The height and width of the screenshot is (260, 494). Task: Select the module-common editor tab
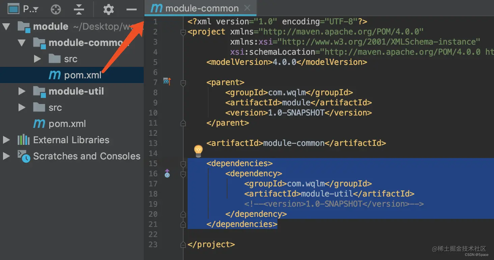(200, 8)
